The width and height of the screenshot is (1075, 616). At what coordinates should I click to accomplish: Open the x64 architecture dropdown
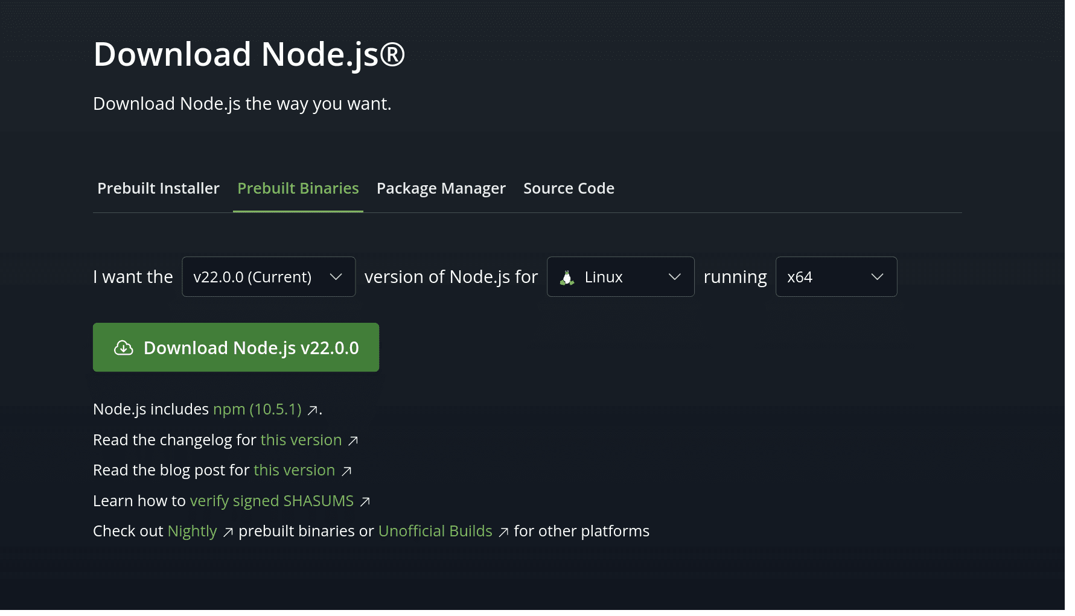(836, 277)
